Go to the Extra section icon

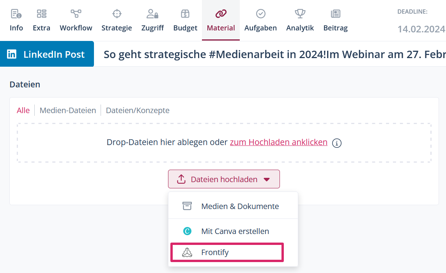coord(41,14)
